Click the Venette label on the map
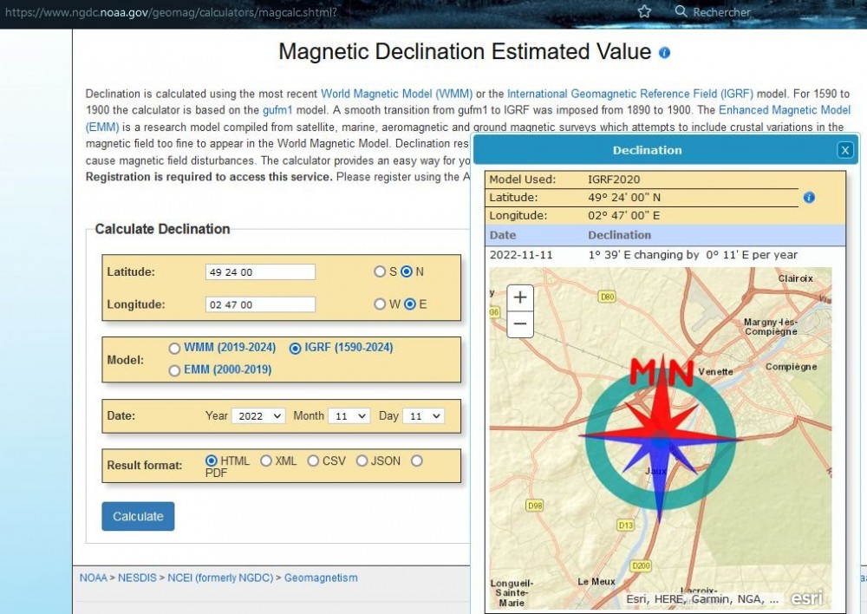 click(x=715, y=372)
